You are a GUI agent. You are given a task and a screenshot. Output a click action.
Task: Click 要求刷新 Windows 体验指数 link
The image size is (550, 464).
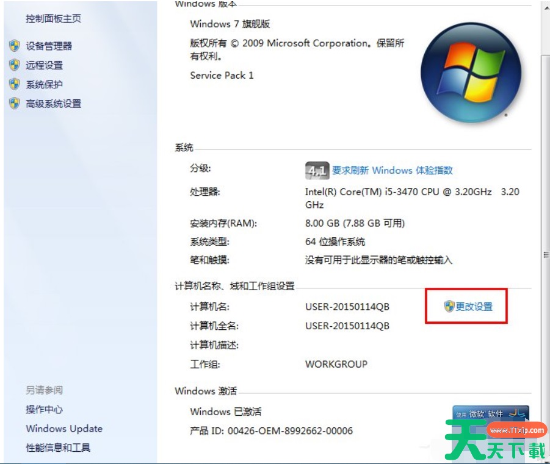click(x=392, y=170)
